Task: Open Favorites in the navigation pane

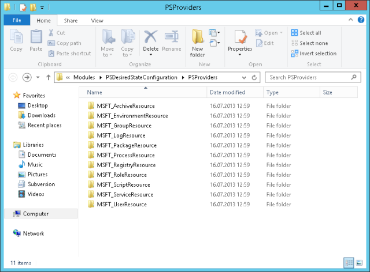Action: 34,96
